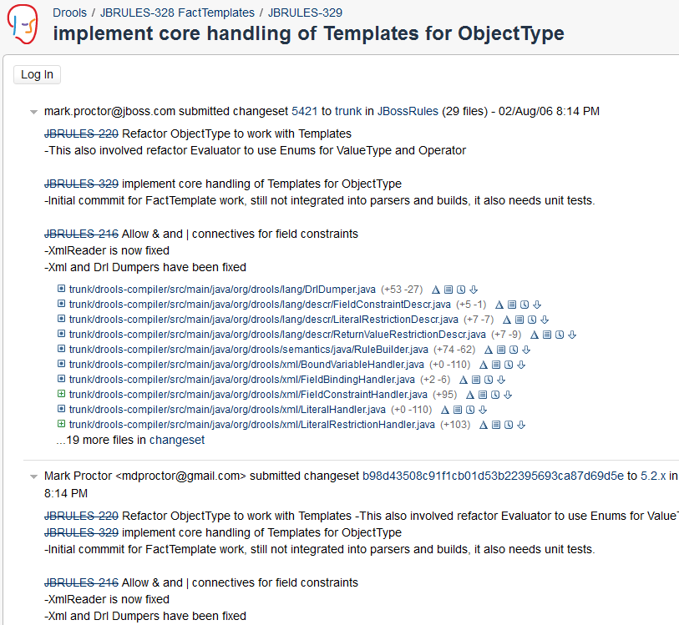Show the 19 more files in changeset
679x625 pixels.
click(x=130, y=440)
